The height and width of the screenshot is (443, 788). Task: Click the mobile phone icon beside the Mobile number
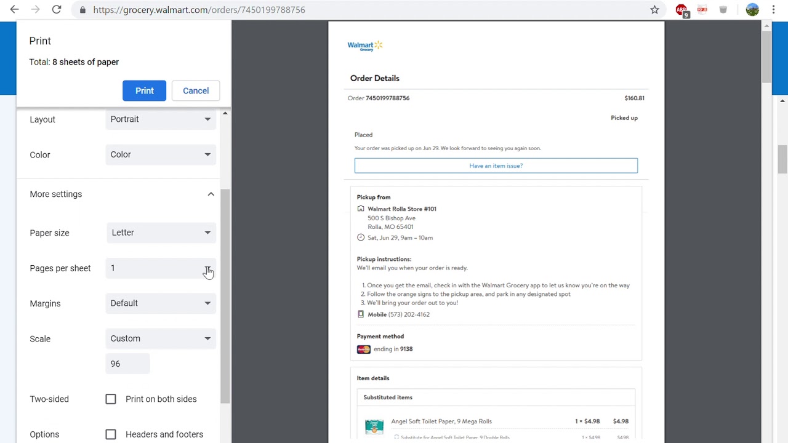tap(361, 314)
